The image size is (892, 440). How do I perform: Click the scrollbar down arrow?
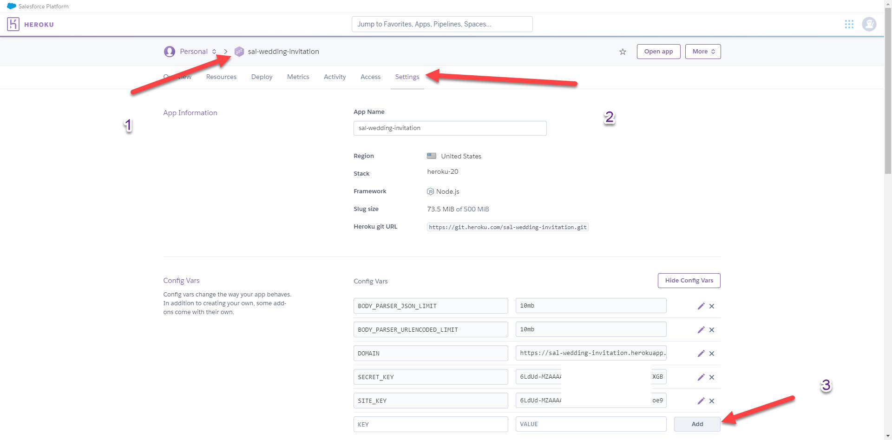click(x=888, y=436)
